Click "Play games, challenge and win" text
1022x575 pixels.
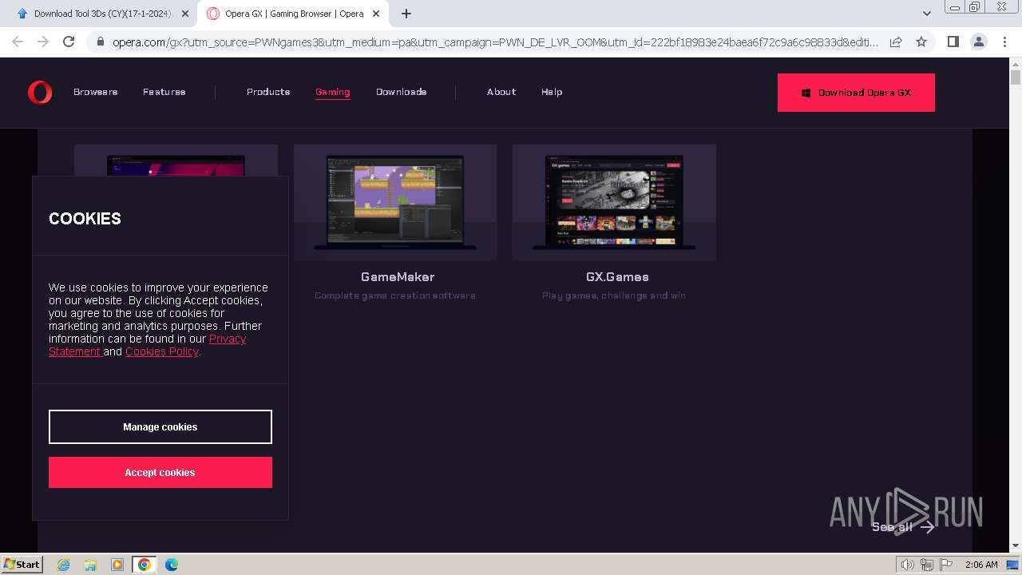tap(614, 295)
